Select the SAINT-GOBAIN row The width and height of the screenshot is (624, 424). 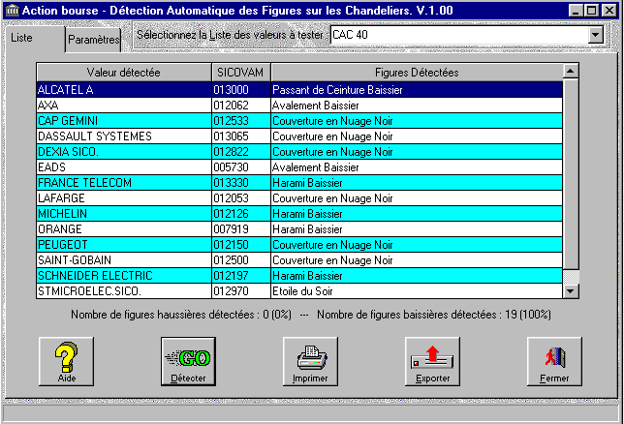[x=299, y=260]
